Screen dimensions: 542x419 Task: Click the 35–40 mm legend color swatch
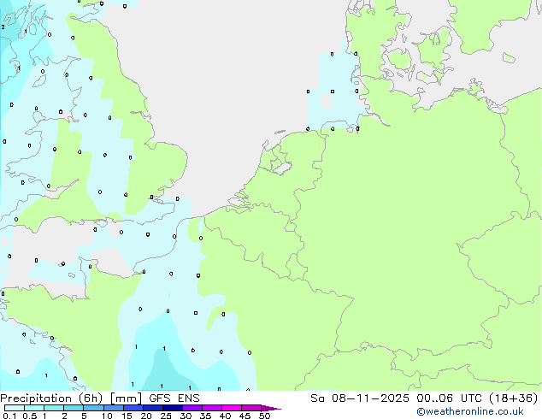(211, 408)
